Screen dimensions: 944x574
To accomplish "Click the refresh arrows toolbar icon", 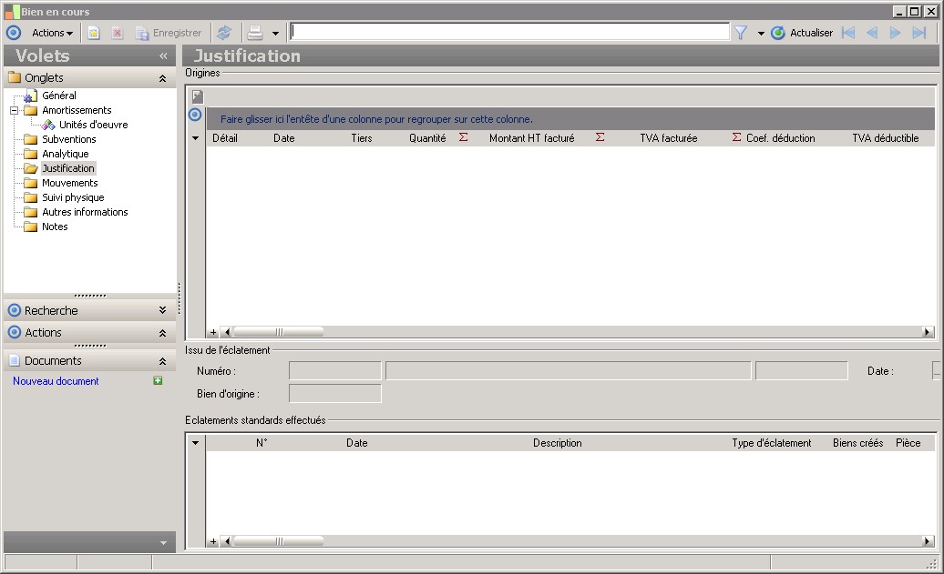I will point(224,33).
